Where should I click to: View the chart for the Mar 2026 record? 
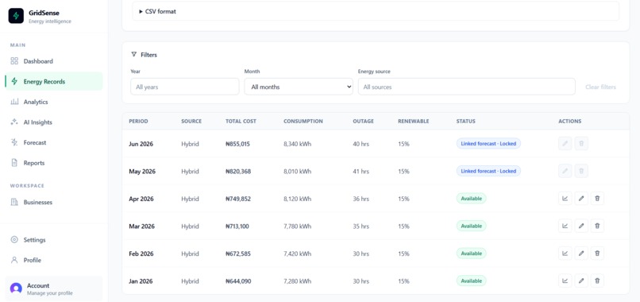tap(565, 226)
